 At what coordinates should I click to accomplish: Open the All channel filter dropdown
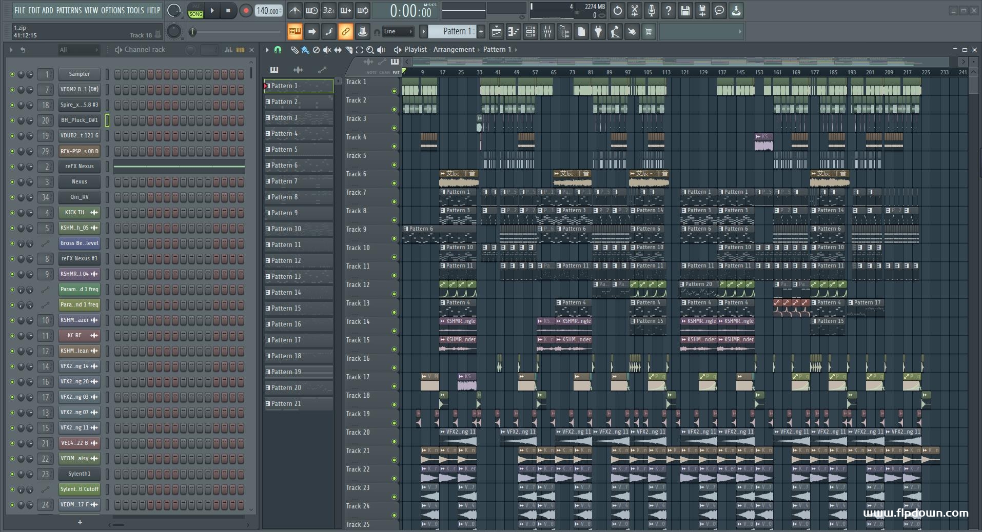pos(78,50)
